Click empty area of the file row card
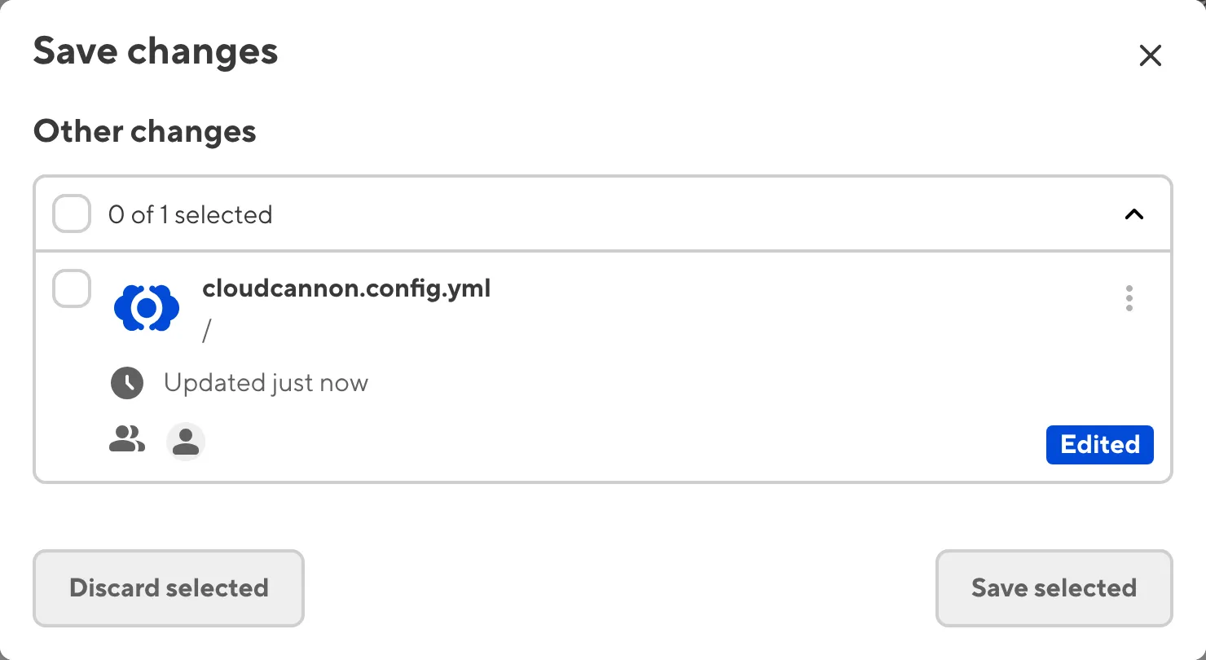Screen dimensions: 1206x660 [x=652, y=367]
